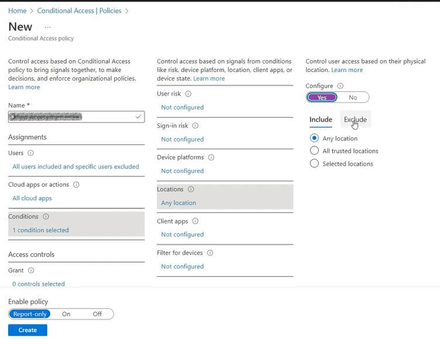
Task: Switch Enable policy to On
Action: [x=67, y=314]
